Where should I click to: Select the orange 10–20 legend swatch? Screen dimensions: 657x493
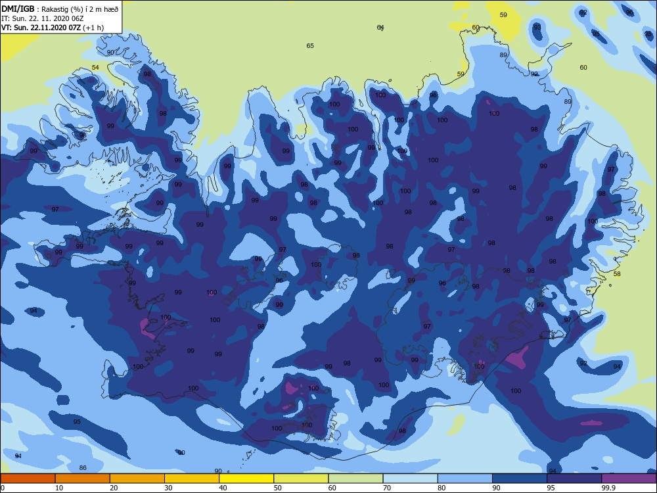click(x=83, y=479)
